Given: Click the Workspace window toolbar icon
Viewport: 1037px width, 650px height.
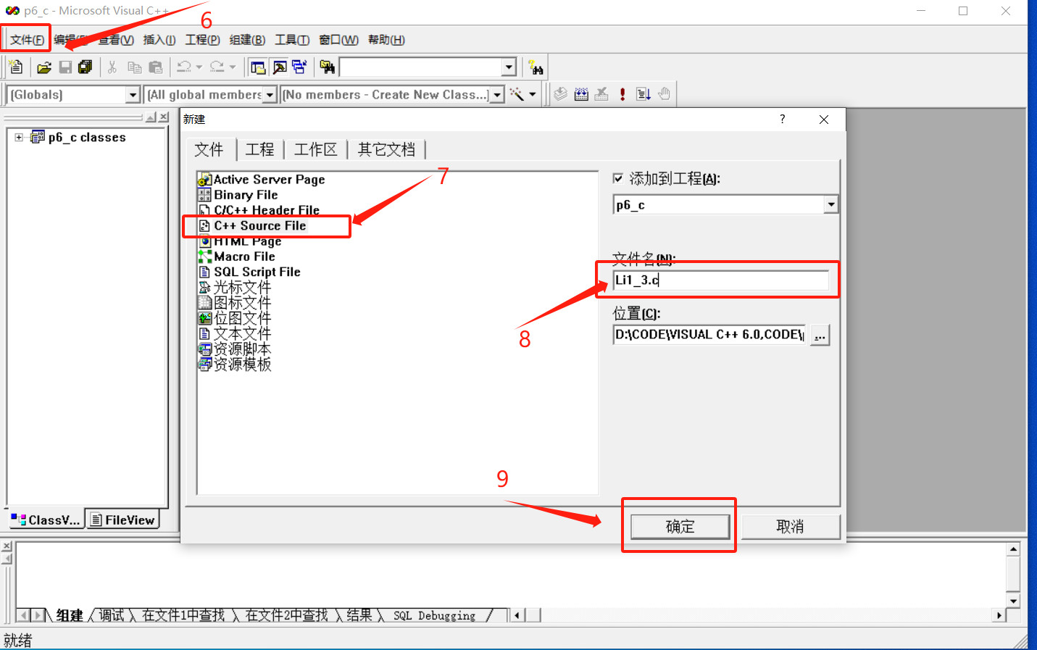Looking at the screenshot, I should click(258, 67).
